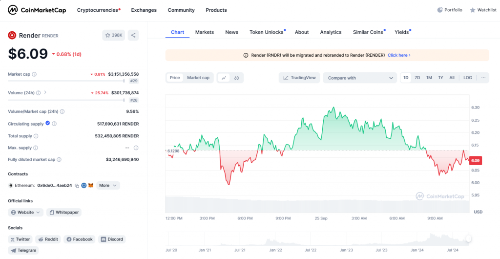Click the MetaMask fox icon

click(91, 185)
